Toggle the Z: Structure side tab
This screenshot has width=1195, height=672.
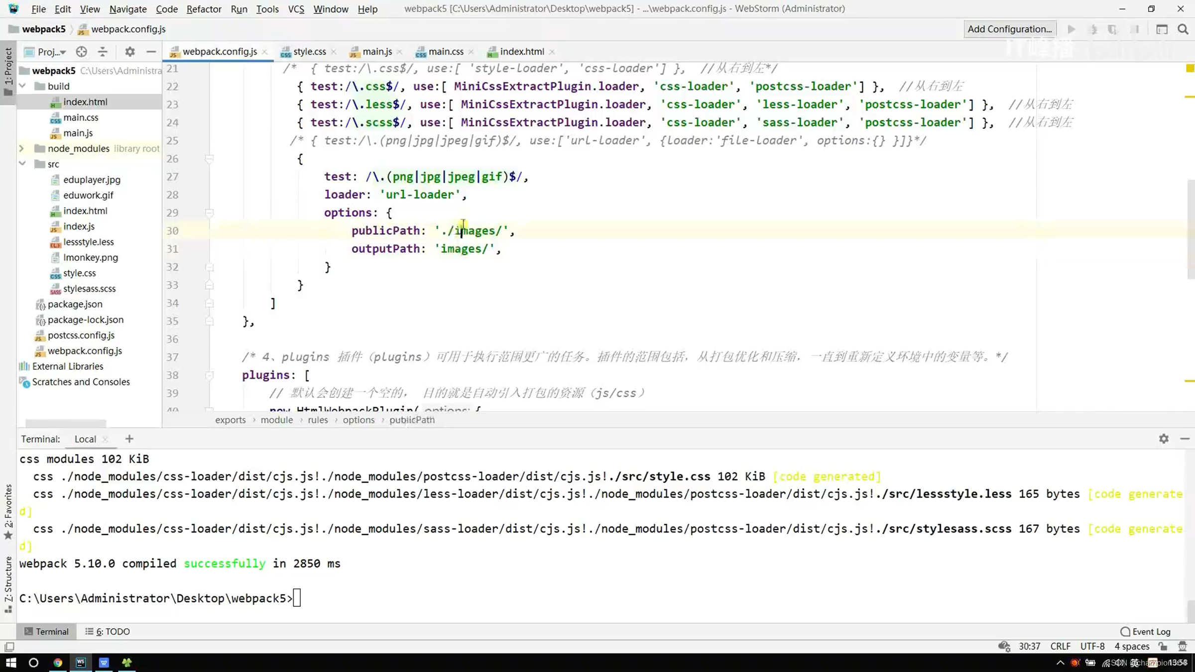coord(8,584)
